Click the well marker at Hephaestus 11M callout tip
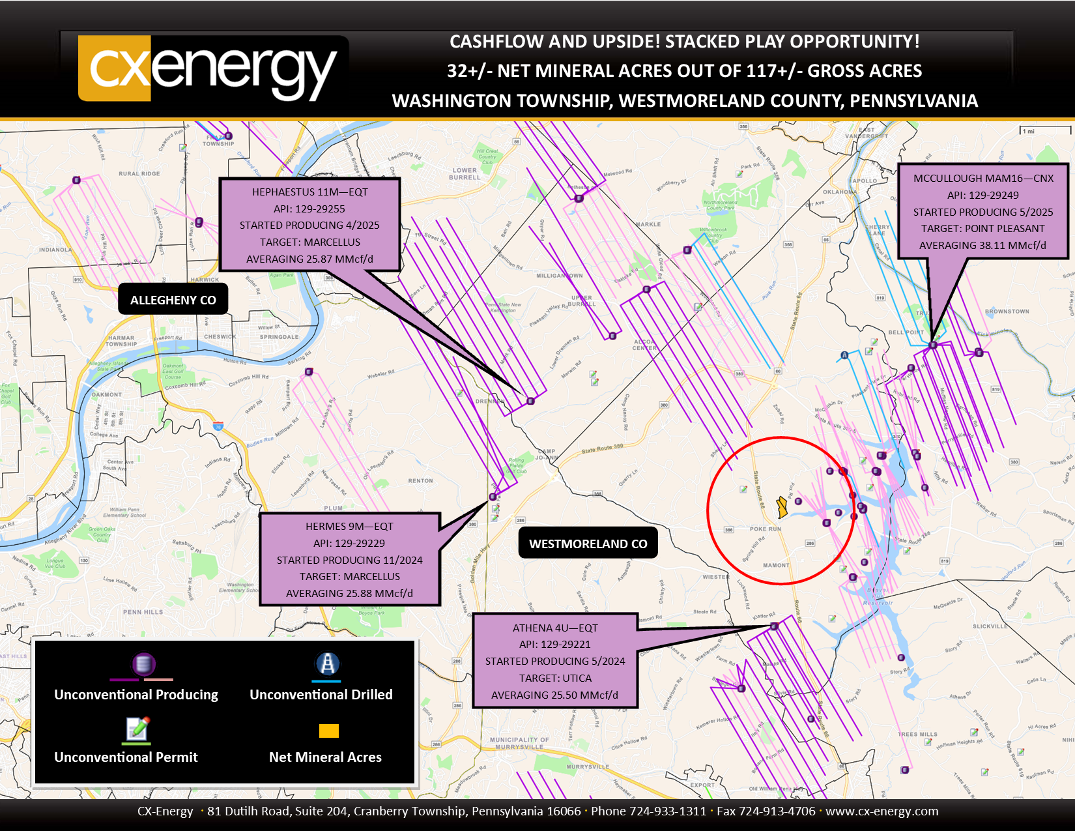Image resolution: width=1075 pixels, height=831 pixels. click(x=530, y=401)
